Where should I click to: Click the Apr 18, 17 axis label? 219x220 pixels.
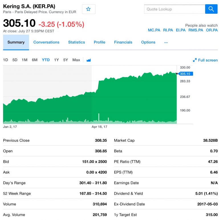tap(100, 127)
